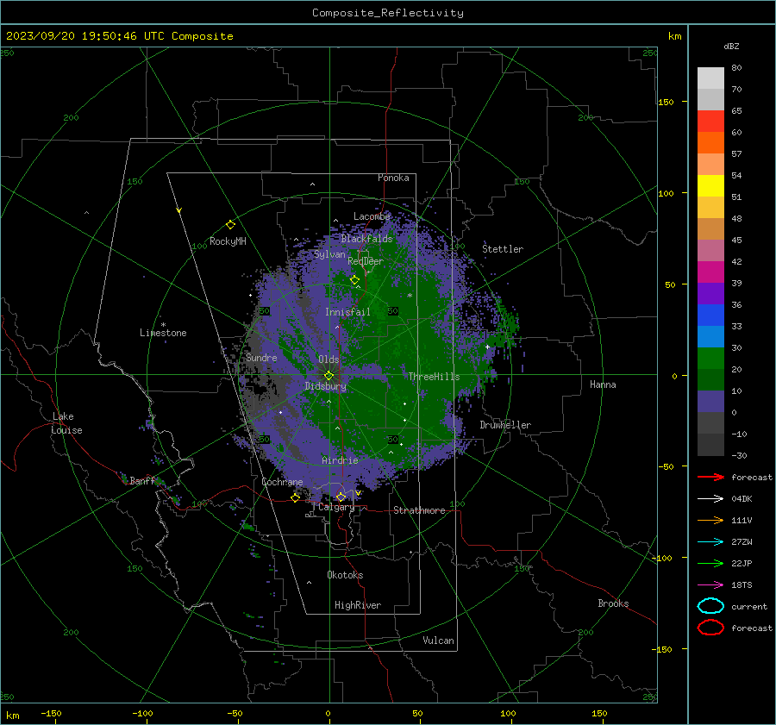Click the Brooks town label
The height and width of the screenshot is (725, 776).
pos(613,603)
